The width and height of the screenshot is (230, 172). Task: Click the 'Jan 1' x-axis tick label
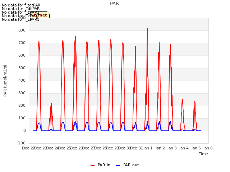[148, 148]
